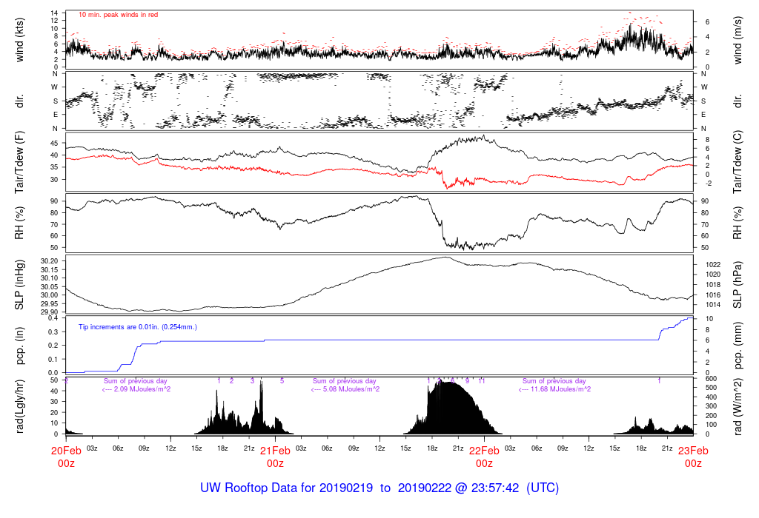The image size is (759, 518).
Task: Click the '21z' tick just before 23Feb
Action: [x=667, y=448]
